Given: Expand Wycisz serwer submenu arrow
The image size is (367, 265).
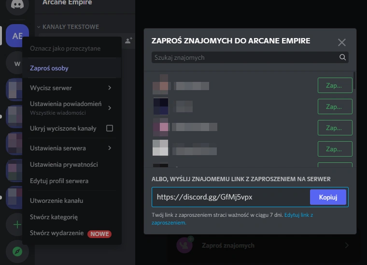Looking at the screenshot, I should coord(110,88).
